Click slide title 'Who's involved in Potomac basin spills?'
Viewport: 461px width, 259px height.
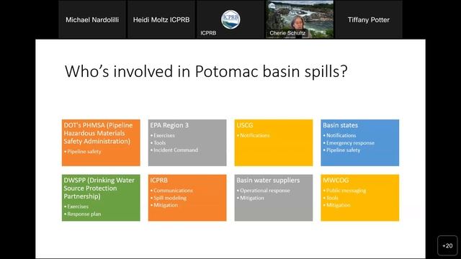206,71
